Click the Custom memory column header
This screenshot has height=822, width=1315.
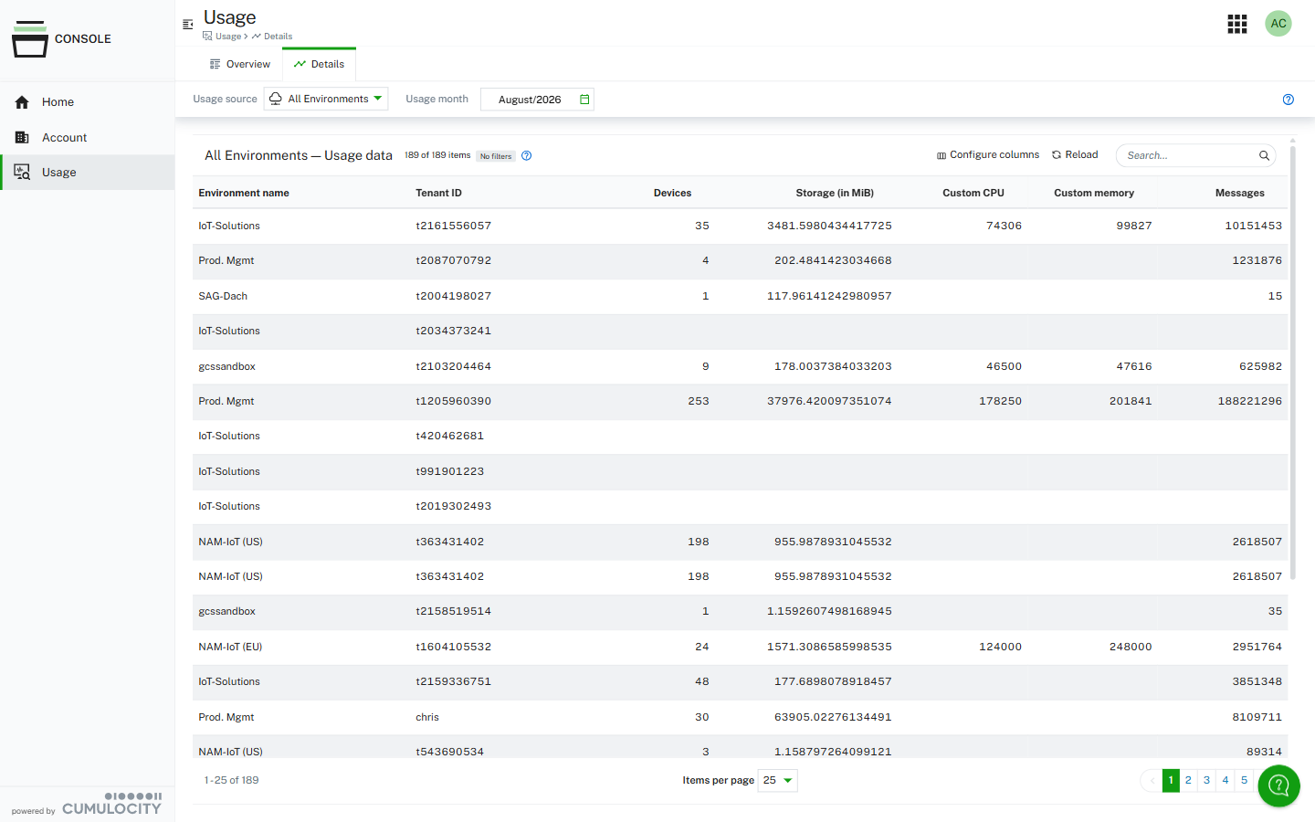[1094, 193]
